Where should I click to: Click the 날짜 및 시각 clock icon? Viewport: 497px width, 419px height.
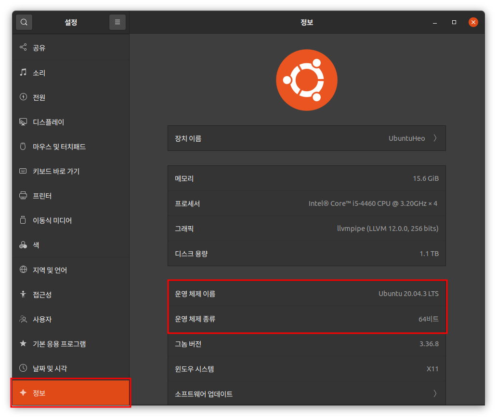pos(23,368)
